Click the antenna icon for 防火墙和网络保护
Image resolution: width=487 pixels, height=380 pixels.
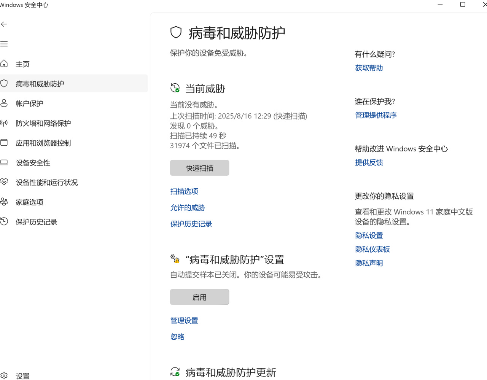click(x=4, y=123)
